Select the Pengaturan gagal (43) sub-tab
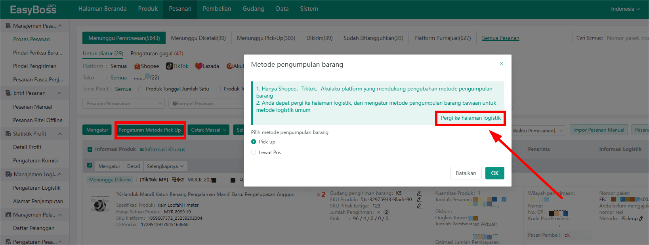 157,53
